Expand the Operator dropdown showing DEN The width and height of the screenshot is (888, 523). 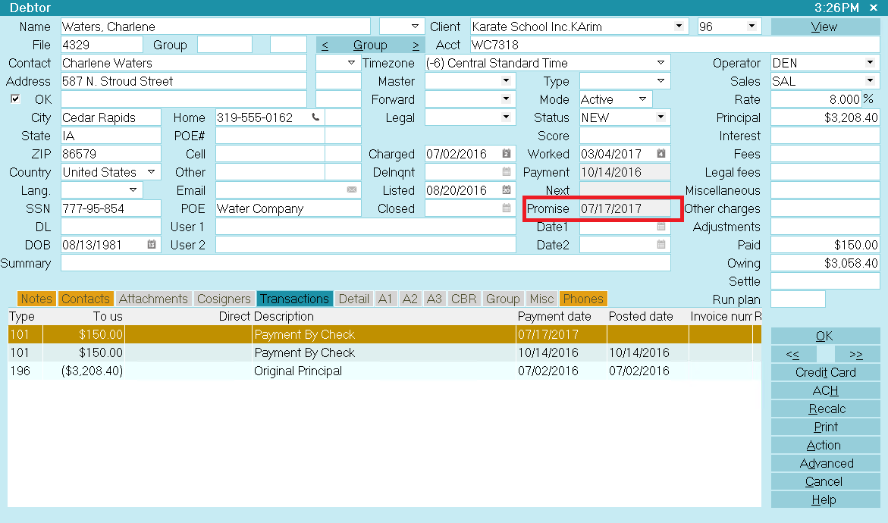coord(869,63)
